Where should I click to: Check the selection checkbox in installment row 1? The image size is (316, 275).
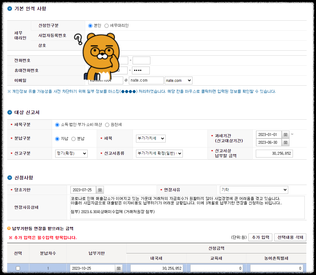[x=18, y=268]
